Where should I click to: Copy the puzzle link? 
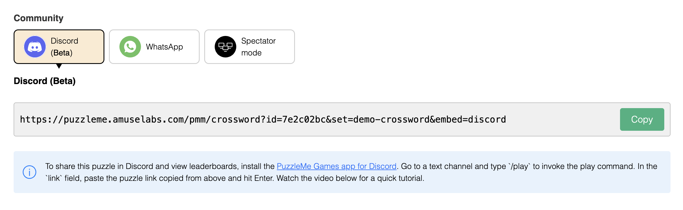[642, 119]
